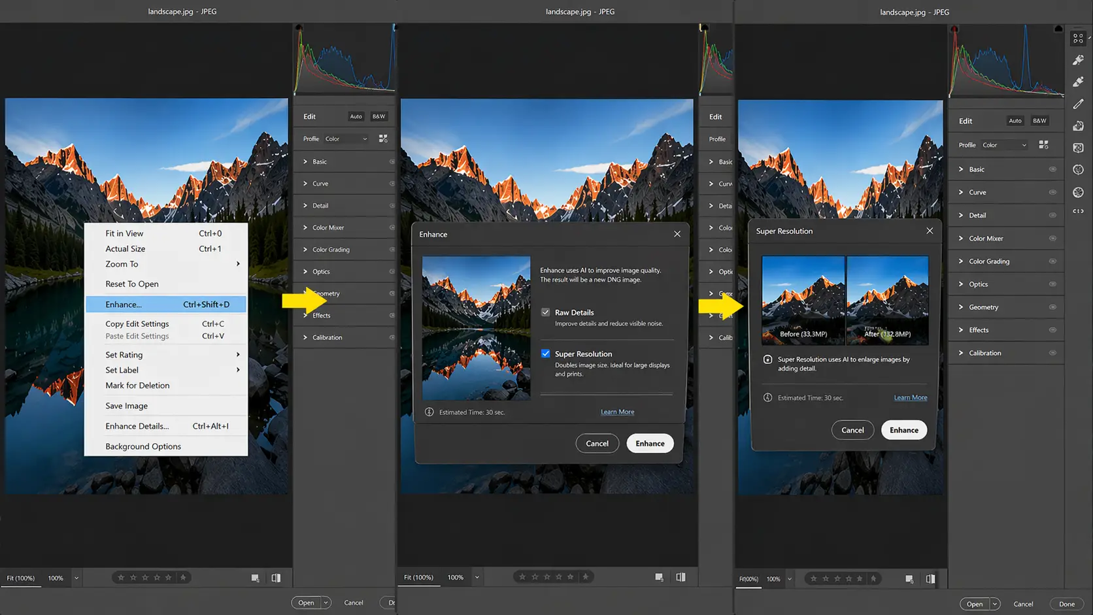Toggle Color Grading eye icon in right window
The width and height of the screenshot is (1093, 615).
1052,261
